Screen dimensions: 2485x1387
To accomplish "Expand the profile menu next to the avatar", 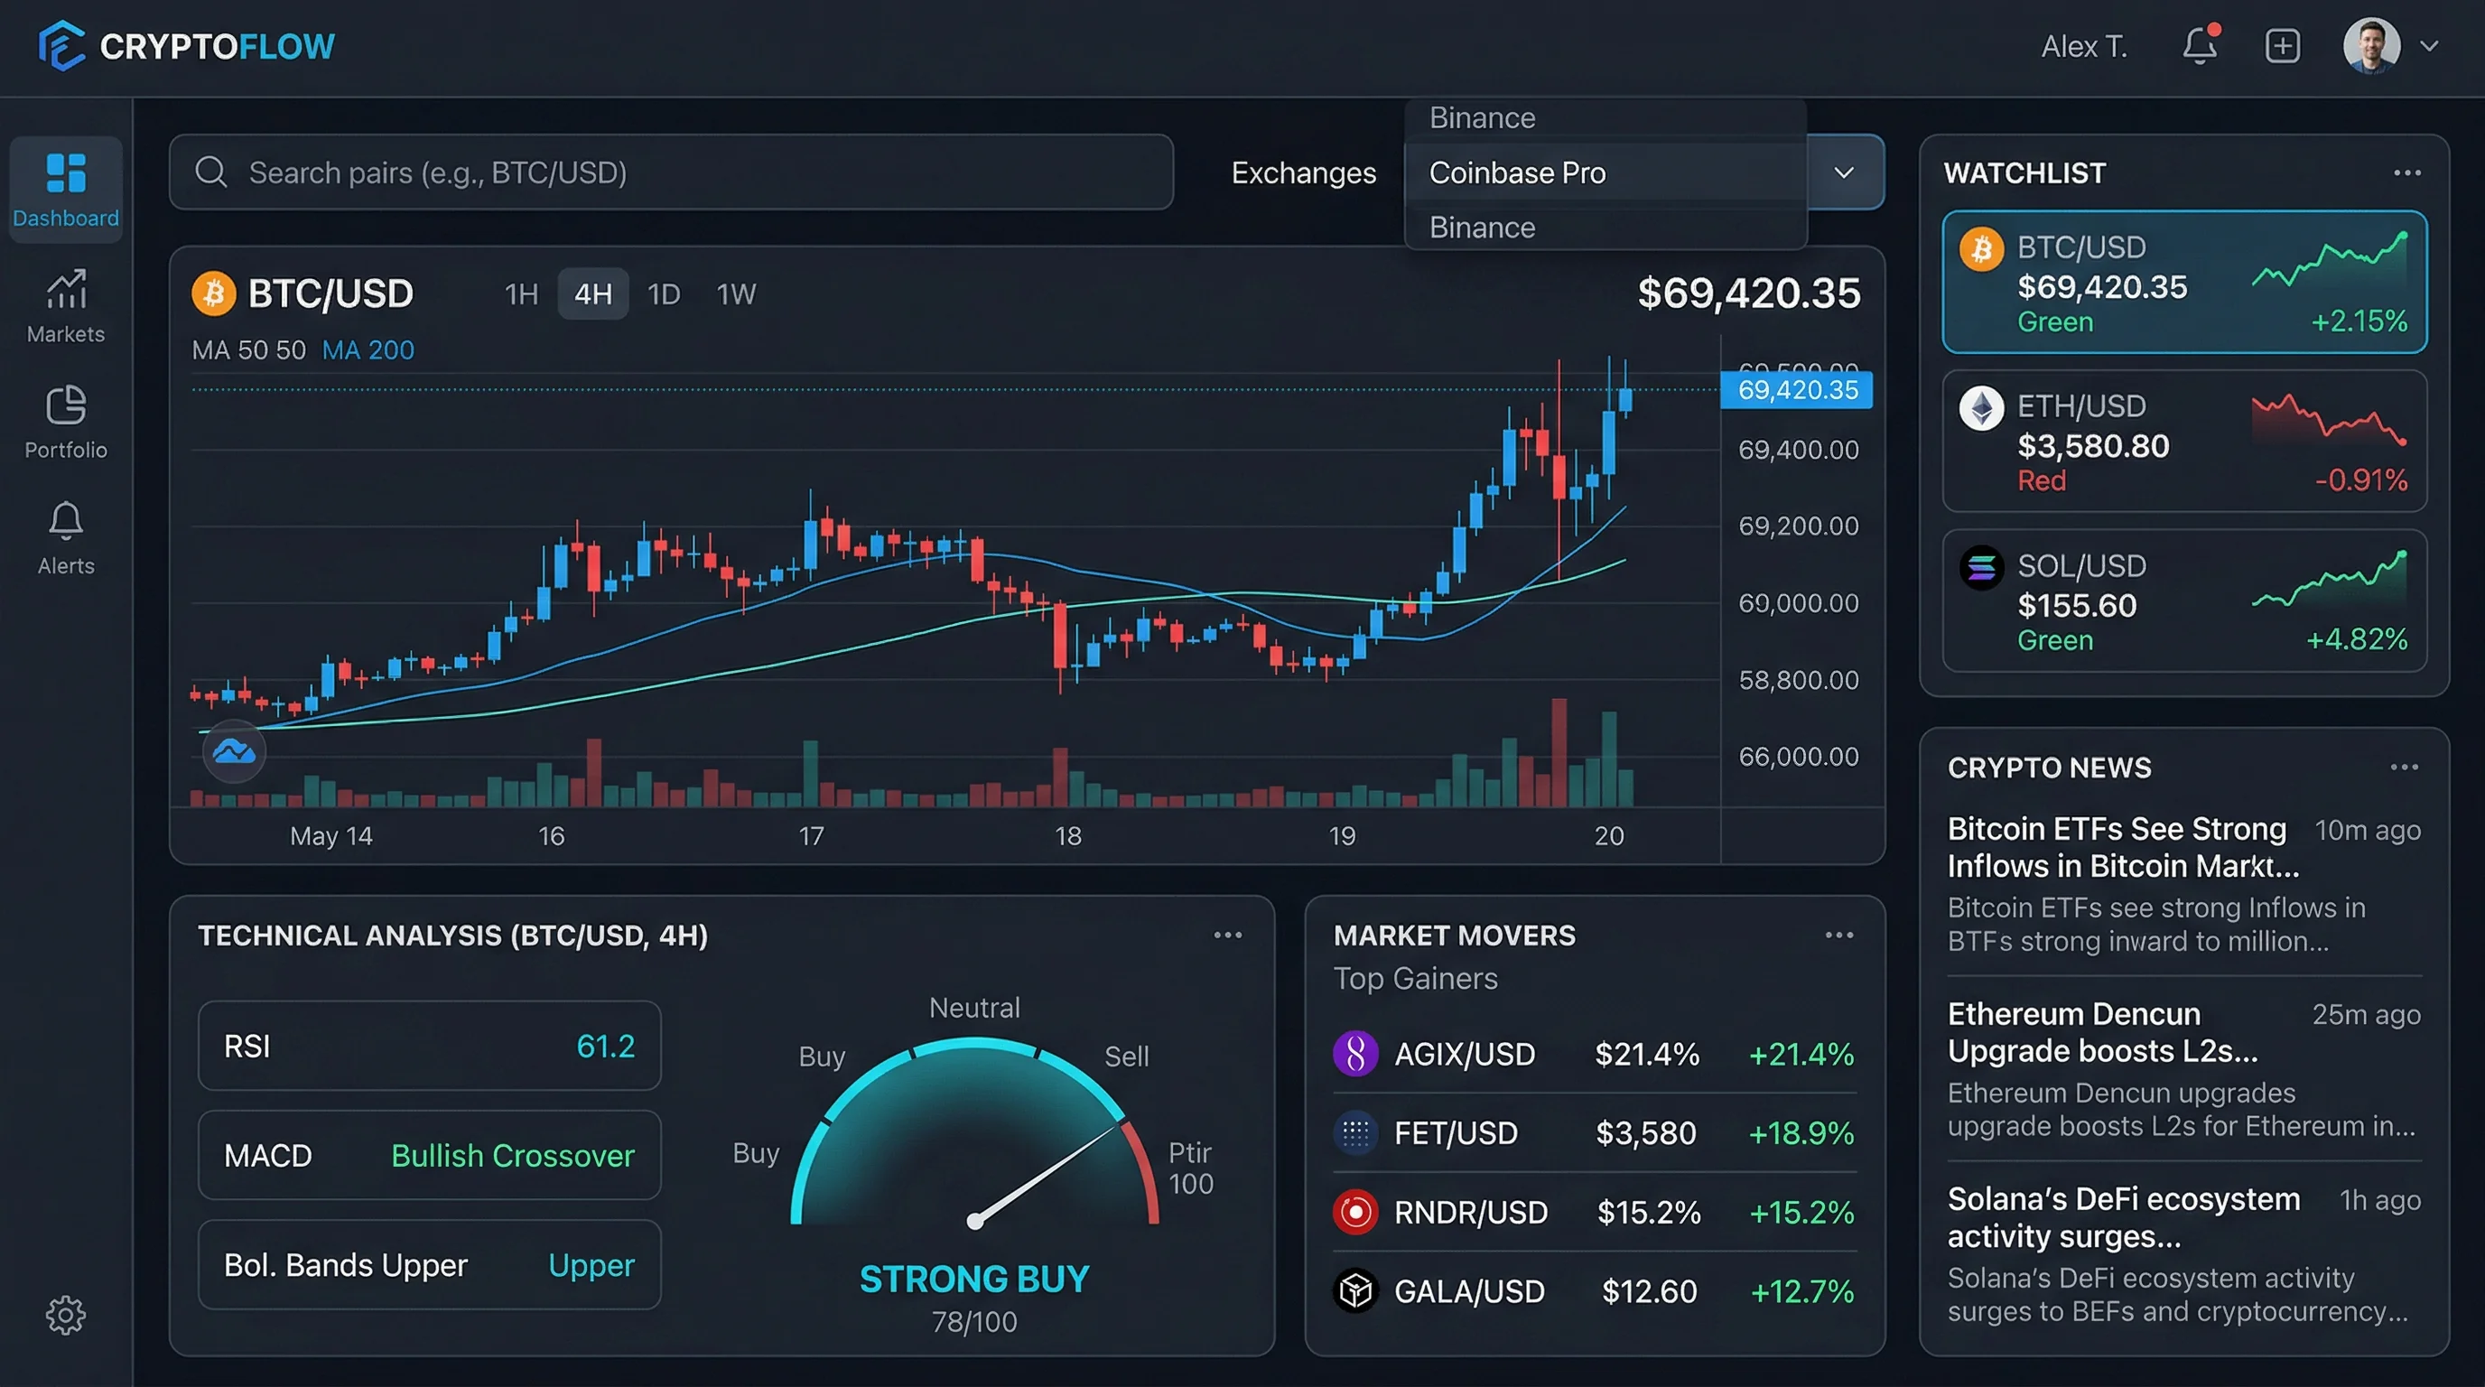I will pyautogui.click(x=2432, y=45).
